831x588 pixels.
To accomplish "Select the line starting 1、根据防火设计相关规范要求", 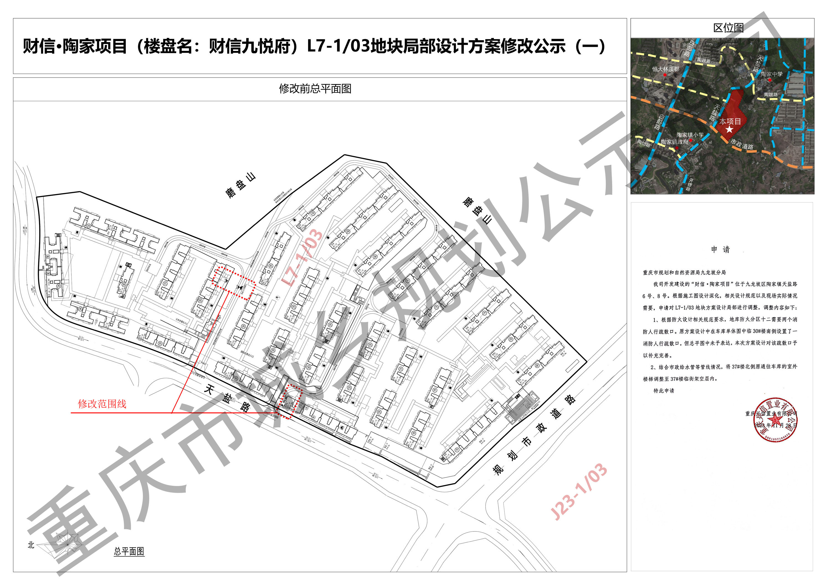I will click(725, 319).
